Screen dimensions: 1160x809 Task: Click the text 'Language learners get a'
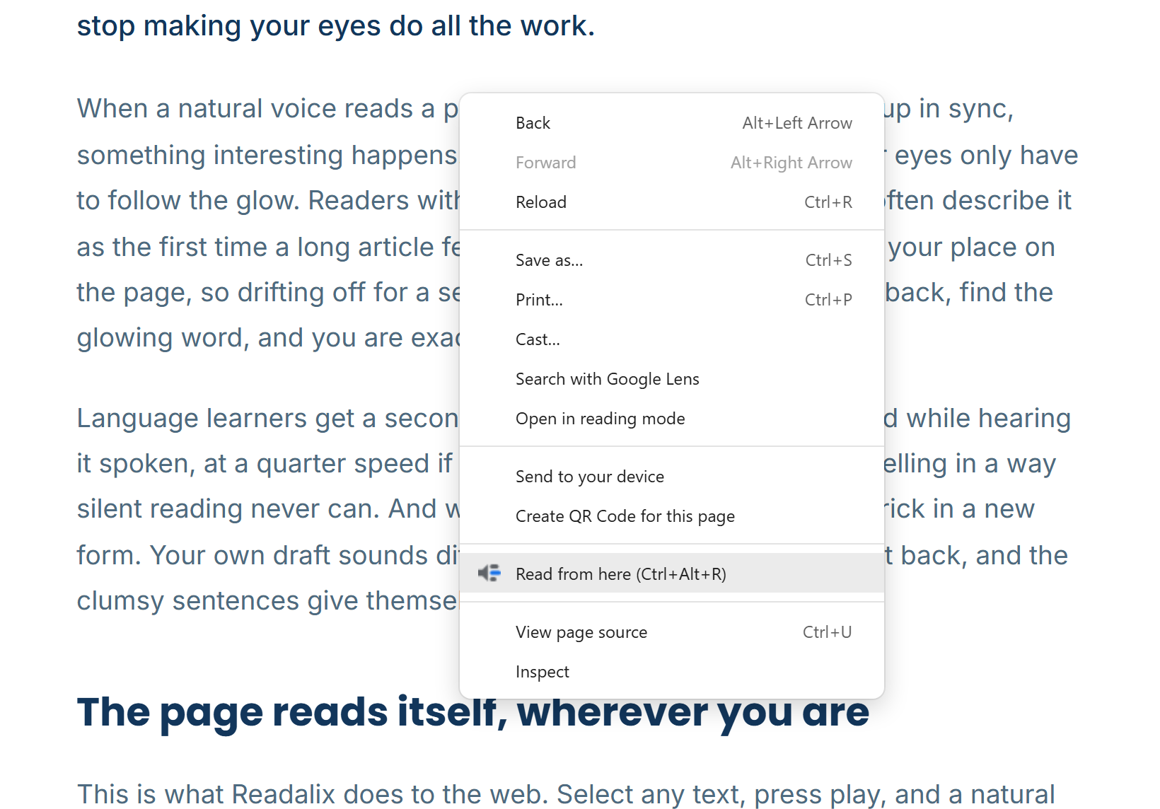(226, 419)
